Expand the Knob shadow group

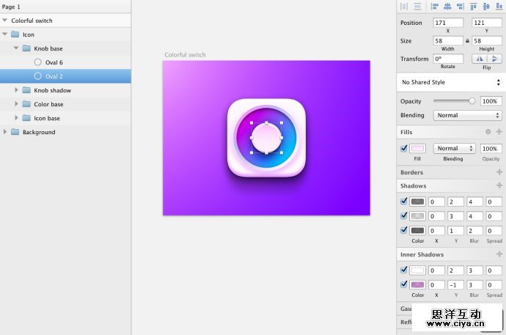(x=17, y=90)
